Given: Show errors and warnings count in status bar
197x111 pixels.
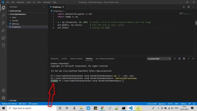Looking at the screenshot, I should click(22, 104).
